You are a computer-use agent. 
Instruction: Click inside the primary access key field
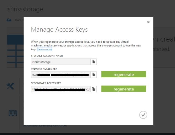(x=60, y=75)
